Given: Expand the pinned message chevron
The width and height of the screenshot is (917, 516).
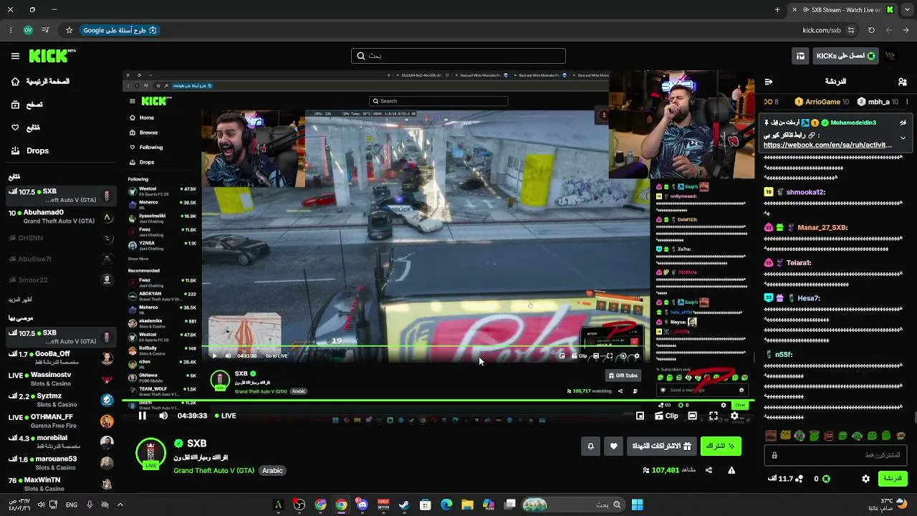Looking at the screenshot, I should click(x=903, y=138).
